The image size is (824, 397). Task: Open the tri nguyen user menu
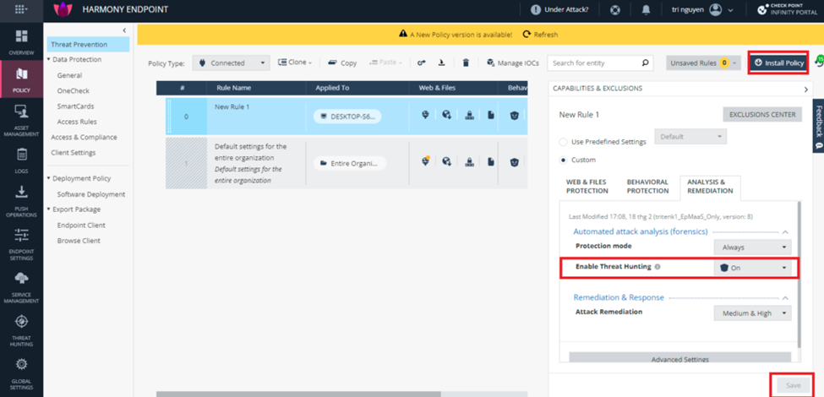tap(702, 10)
